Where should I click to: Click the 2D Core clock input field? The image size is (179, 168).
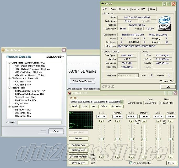[101, 117]
